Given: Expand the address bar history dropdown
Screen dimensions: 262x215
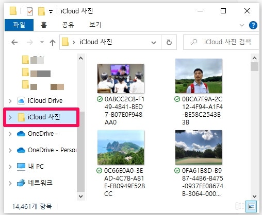Looking at the screenshot, I should (x=154, y=42).
